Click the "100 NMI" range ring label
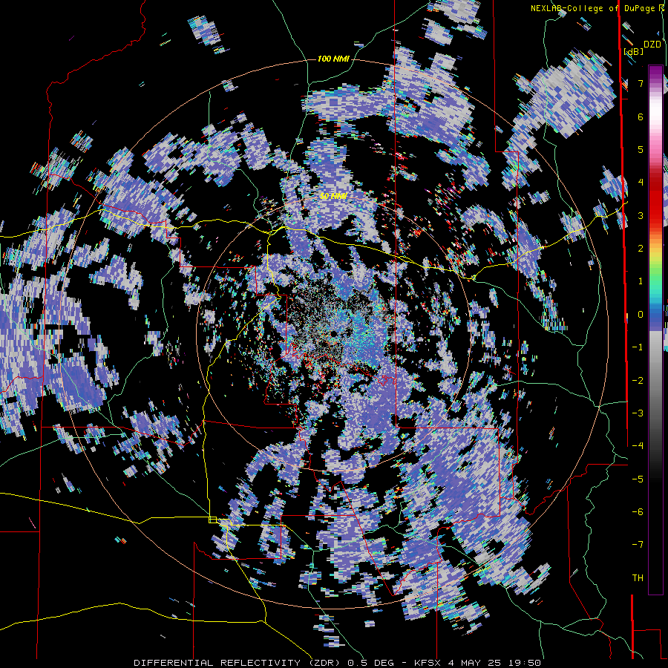The width and height of the screenshot is (668, 668). 333,59
